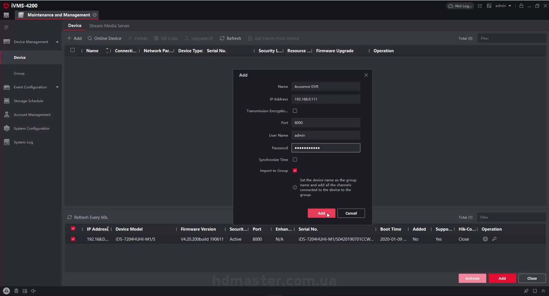
Task: Click the Port field showing 8000
Action: 326,122
